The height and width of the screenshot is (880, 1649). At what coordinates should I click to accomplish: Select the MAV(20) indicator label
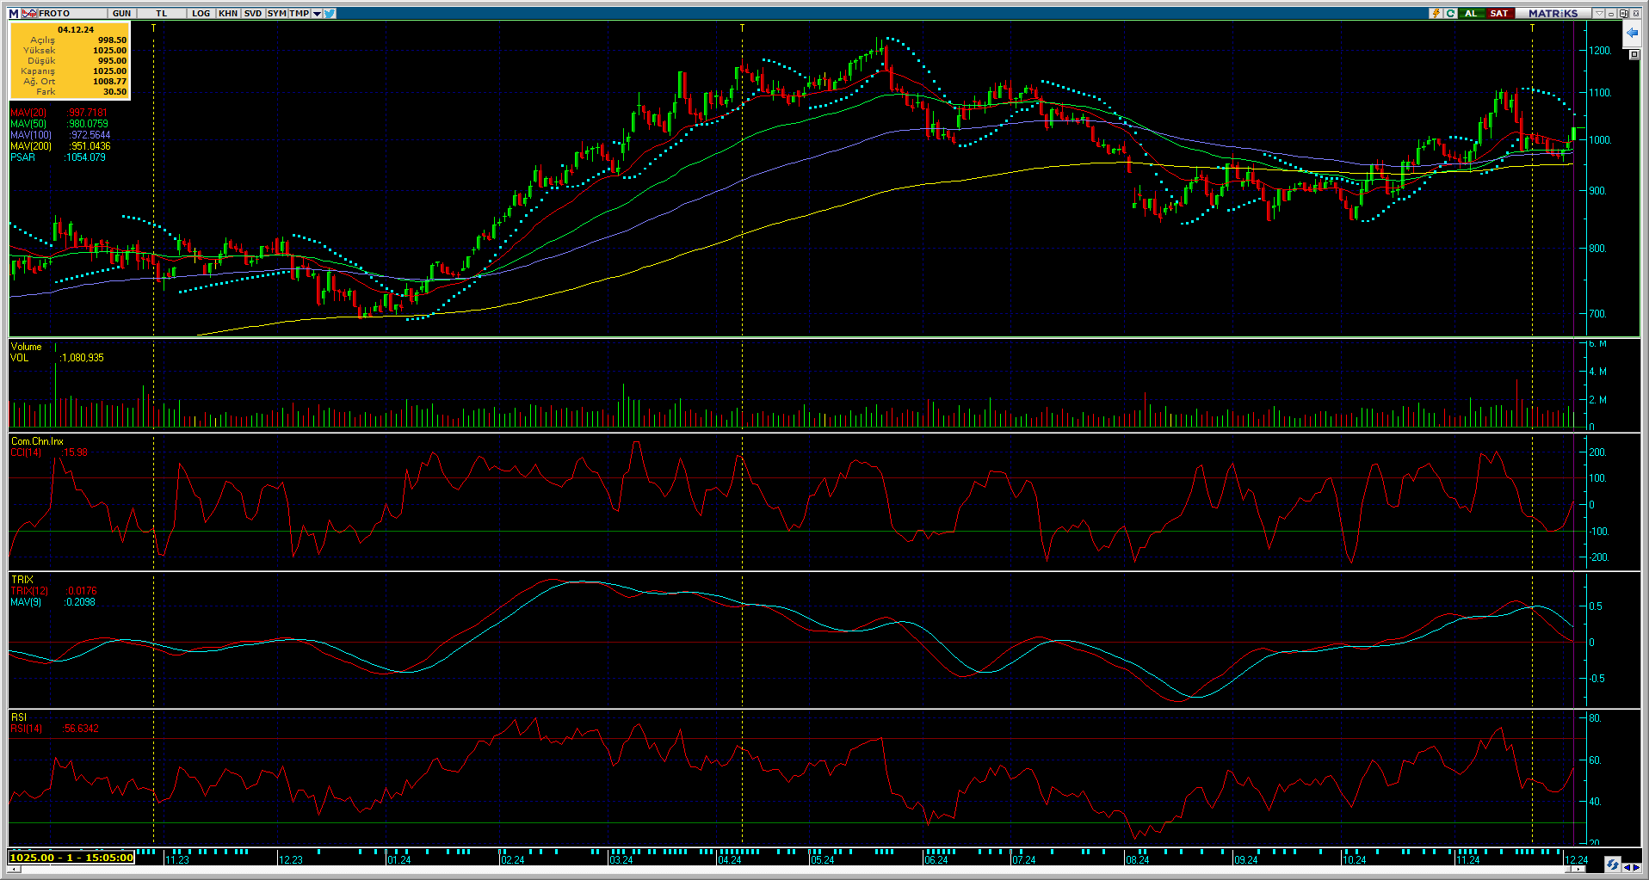click(x=28, y=113)
